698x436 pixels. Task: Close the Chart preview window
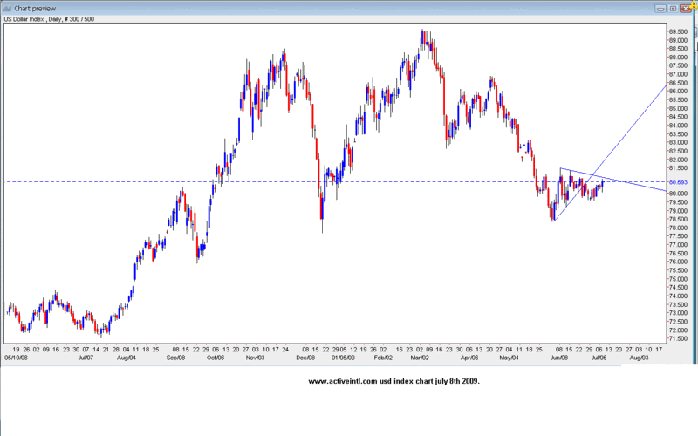pyautogui.click(x=688, y=7)
